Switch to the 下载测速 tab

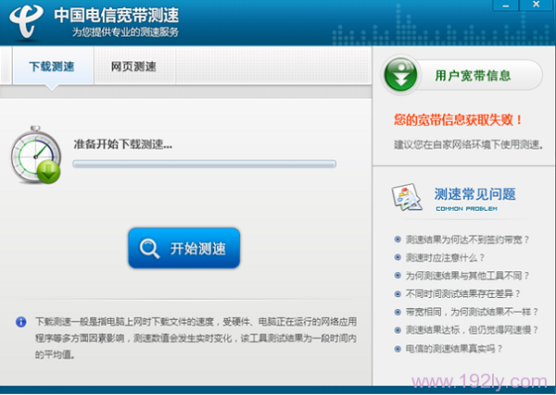[52, 67]
